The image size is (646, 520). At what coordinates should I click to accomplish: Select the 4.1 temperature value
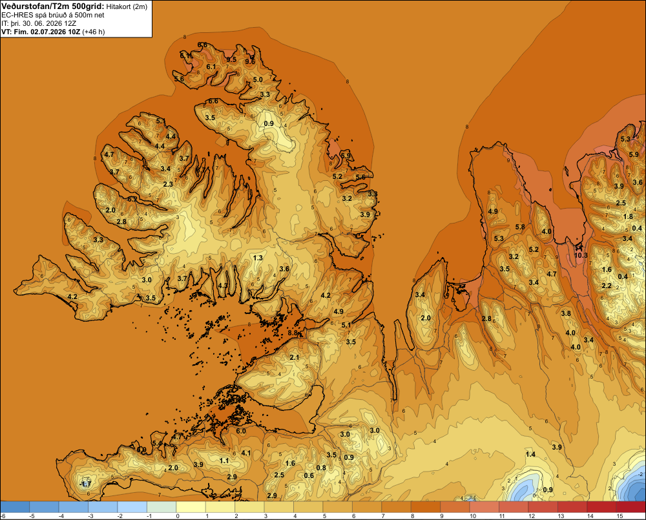(x=246, y=453)
